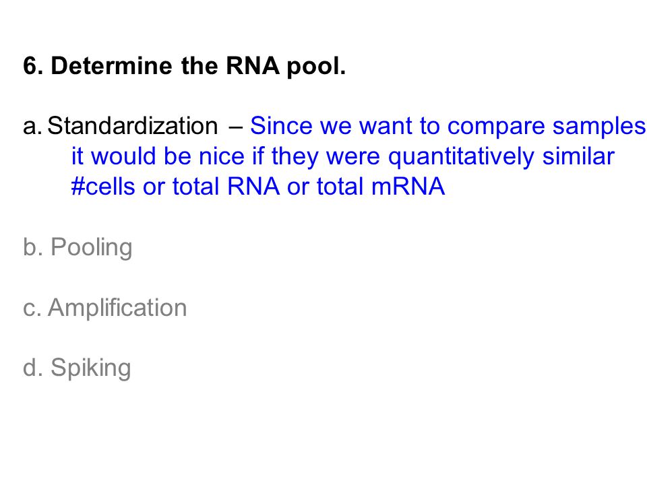
Task: Click the 'c.' list marker
Action: pos(32,309)
